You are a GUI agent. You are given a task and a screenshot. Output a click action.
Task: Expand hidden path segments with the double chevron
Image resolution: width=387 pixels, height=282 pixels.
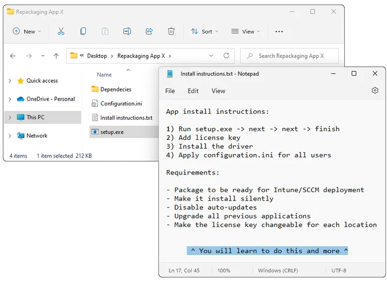pyautogui.click(x=82, y=56)
